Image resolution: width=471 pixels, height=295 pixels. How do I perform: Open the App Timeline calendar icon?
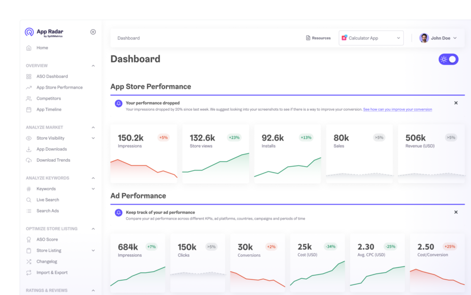(30, 109)
